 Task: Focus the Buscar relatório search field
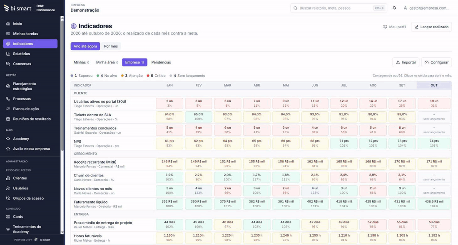pos(339,8)
